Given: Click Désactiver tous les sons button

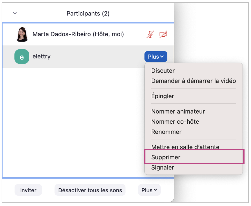Looking at the screenshot, I should coord(90,190).
